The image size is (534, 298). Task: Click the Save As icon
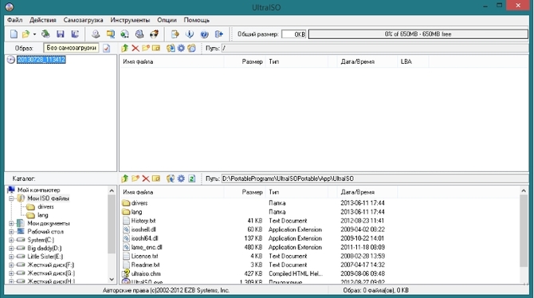tap(75, 34)
